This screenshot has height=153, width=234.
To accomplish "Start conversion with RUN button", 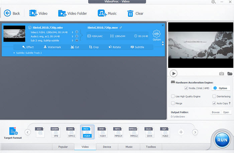I will pyautogui.click(x=222, y=140).
